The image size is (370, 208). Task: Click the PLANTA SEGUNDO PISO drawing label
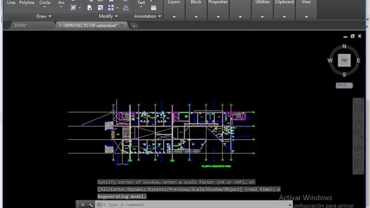click(x=216, y=166)
